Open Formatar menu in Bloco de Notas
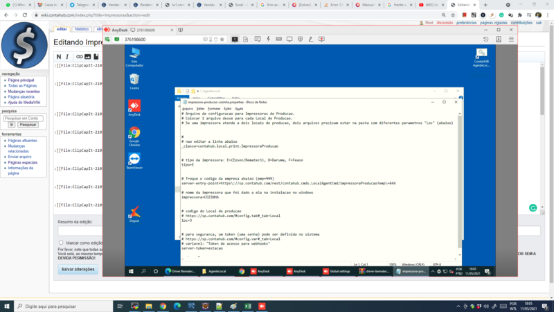 click(x=214, y=109)
